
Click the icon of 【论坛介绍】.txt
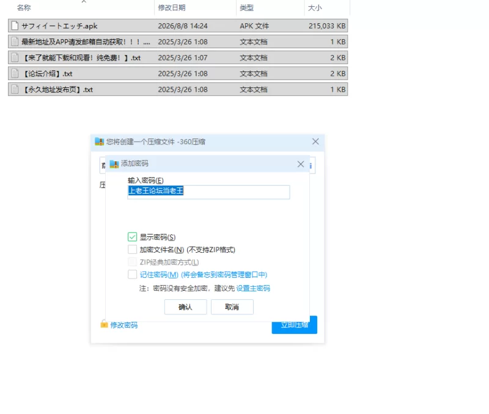click(15, 73)
